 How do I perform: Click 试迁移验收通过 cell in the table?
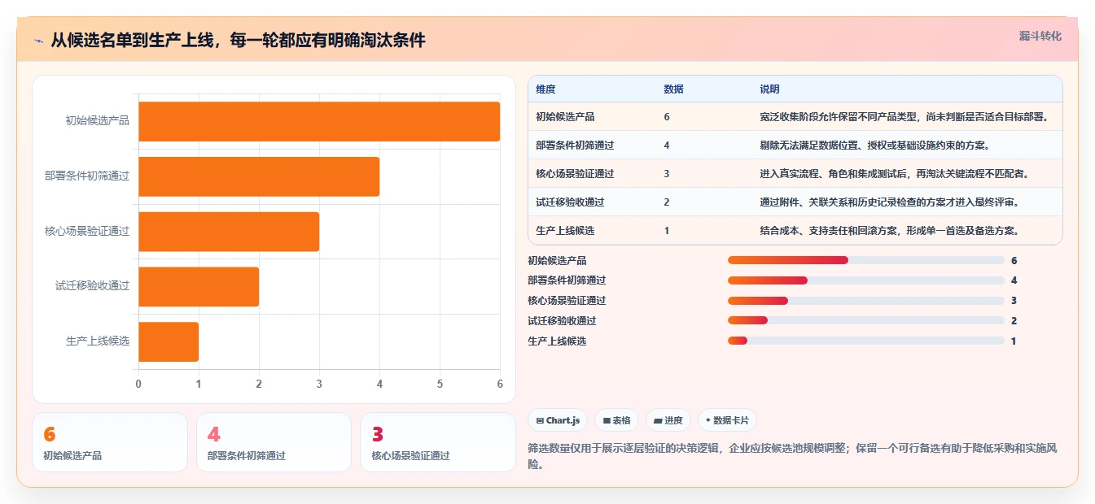570,202
